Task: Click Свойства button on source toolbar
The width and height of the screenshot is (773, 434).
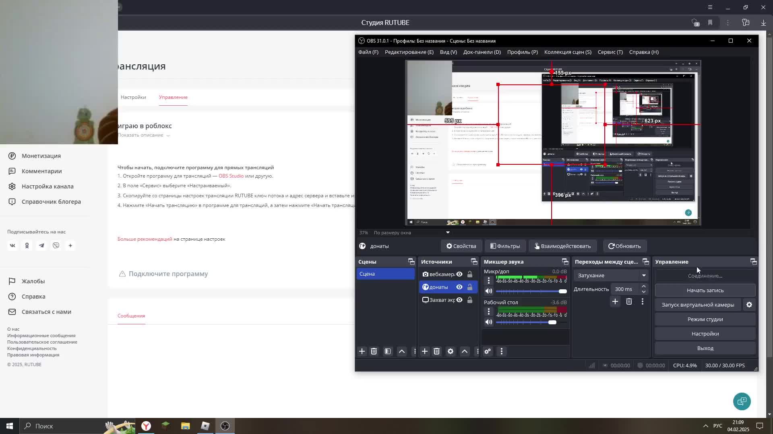Action: (x=461, y=246)
